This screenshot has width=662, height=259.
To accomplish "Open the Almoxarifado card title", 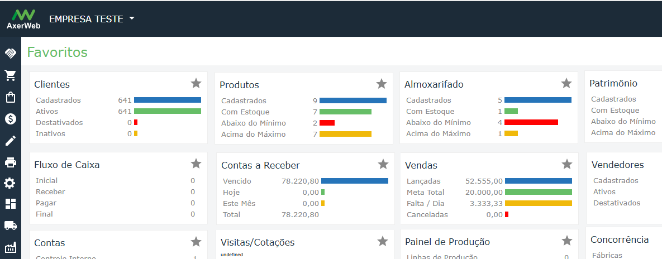I will click(x=434, y=84).
